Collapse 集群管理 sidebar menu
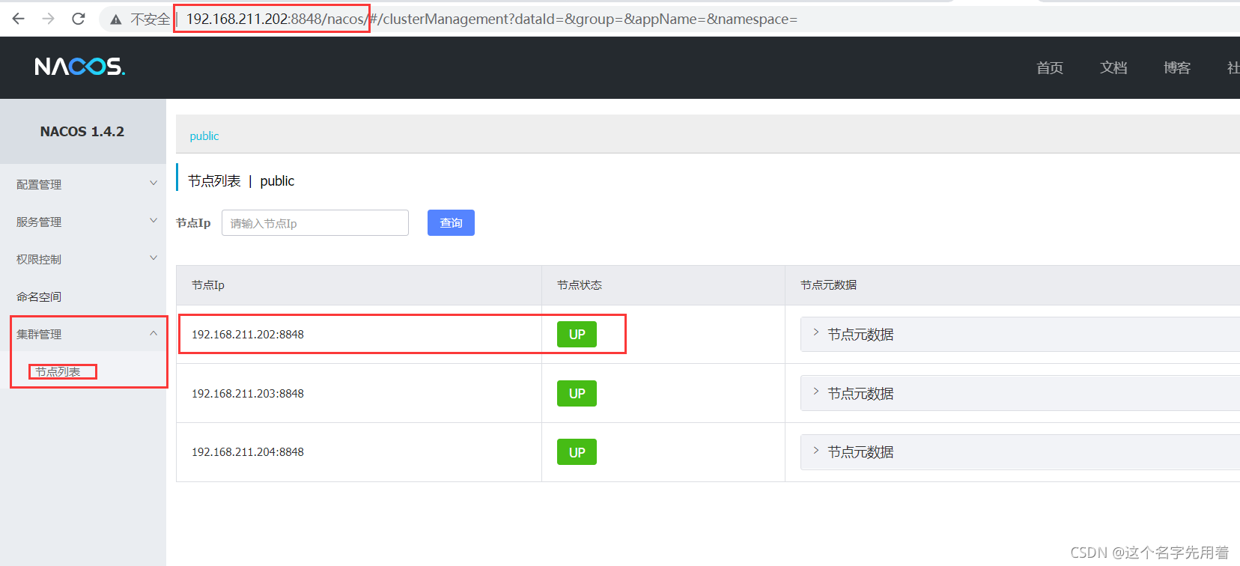The width and height of the screenshot is (1240, 566). click(x=83, y=334)
